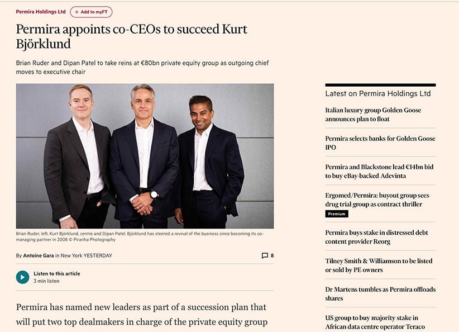Click the Latest on Permira Holdings Ltd heading

tap(378, 93)
